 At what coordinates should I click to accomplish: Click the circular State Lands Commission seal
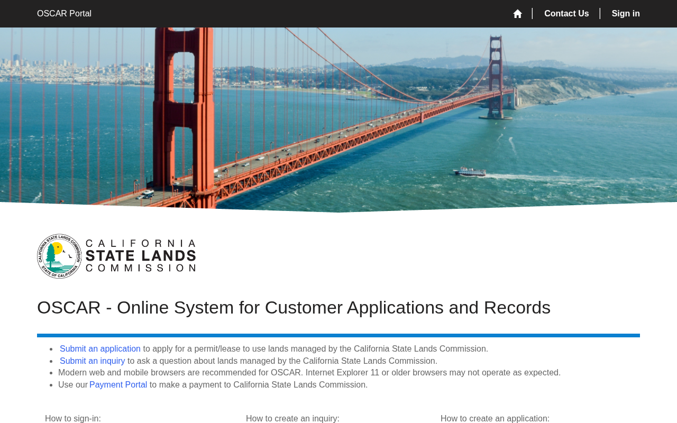[59, 256]
